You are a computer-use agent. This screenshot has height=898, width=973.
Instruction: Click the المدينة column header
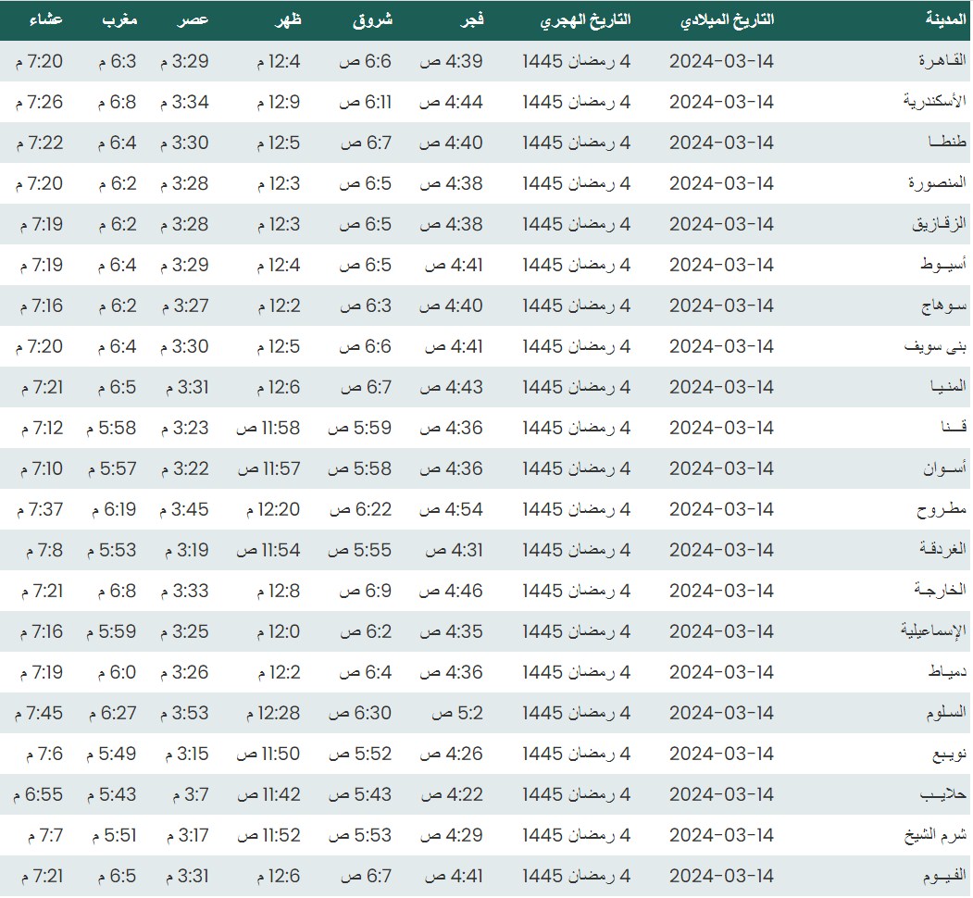click(x=944, y=20)
